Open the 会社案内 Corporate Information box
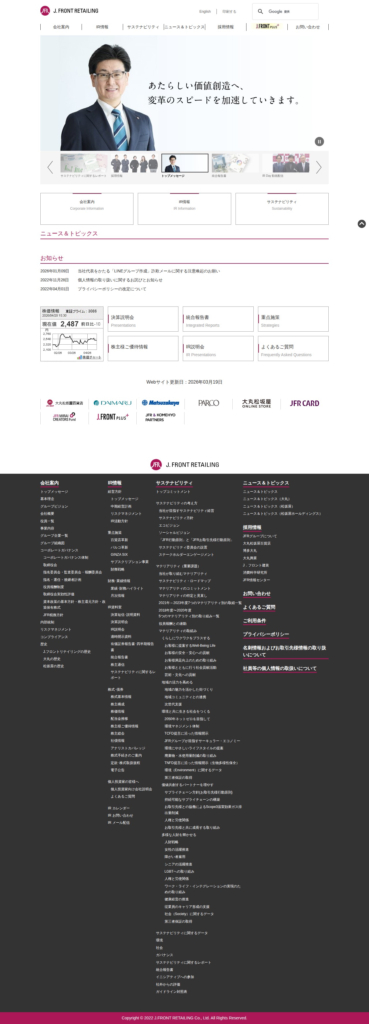 [x=87, y=209]
